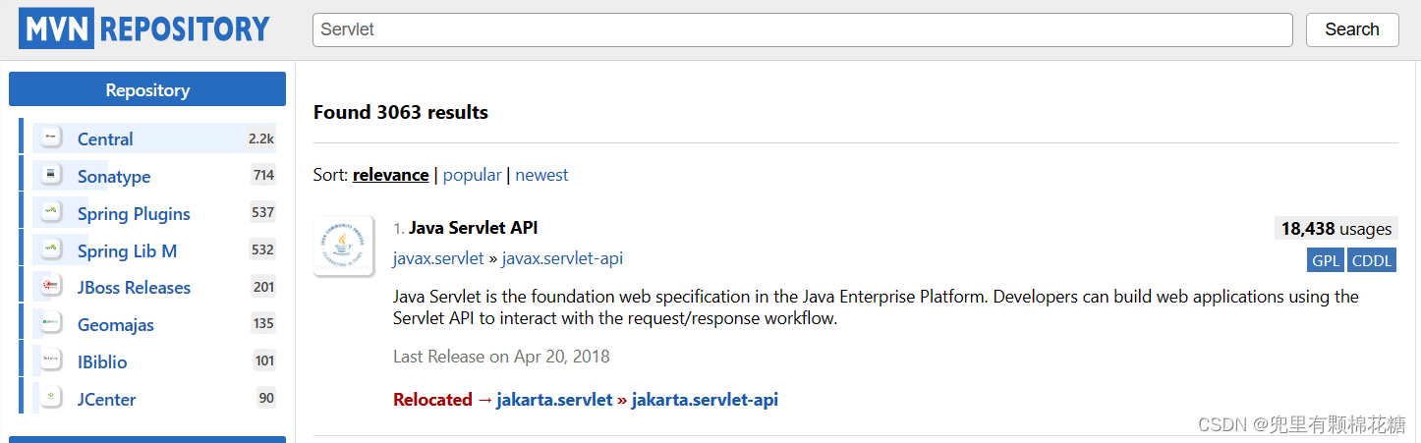This screenshot has width=1421, height=443.
Task: Click the 532 count next to Spring Lib M
Action: click(263, 249)
